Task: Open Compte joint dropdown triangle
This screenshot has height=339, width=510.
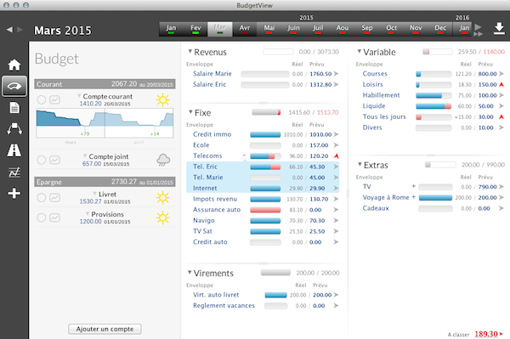Action: click(x=85, y=155)
